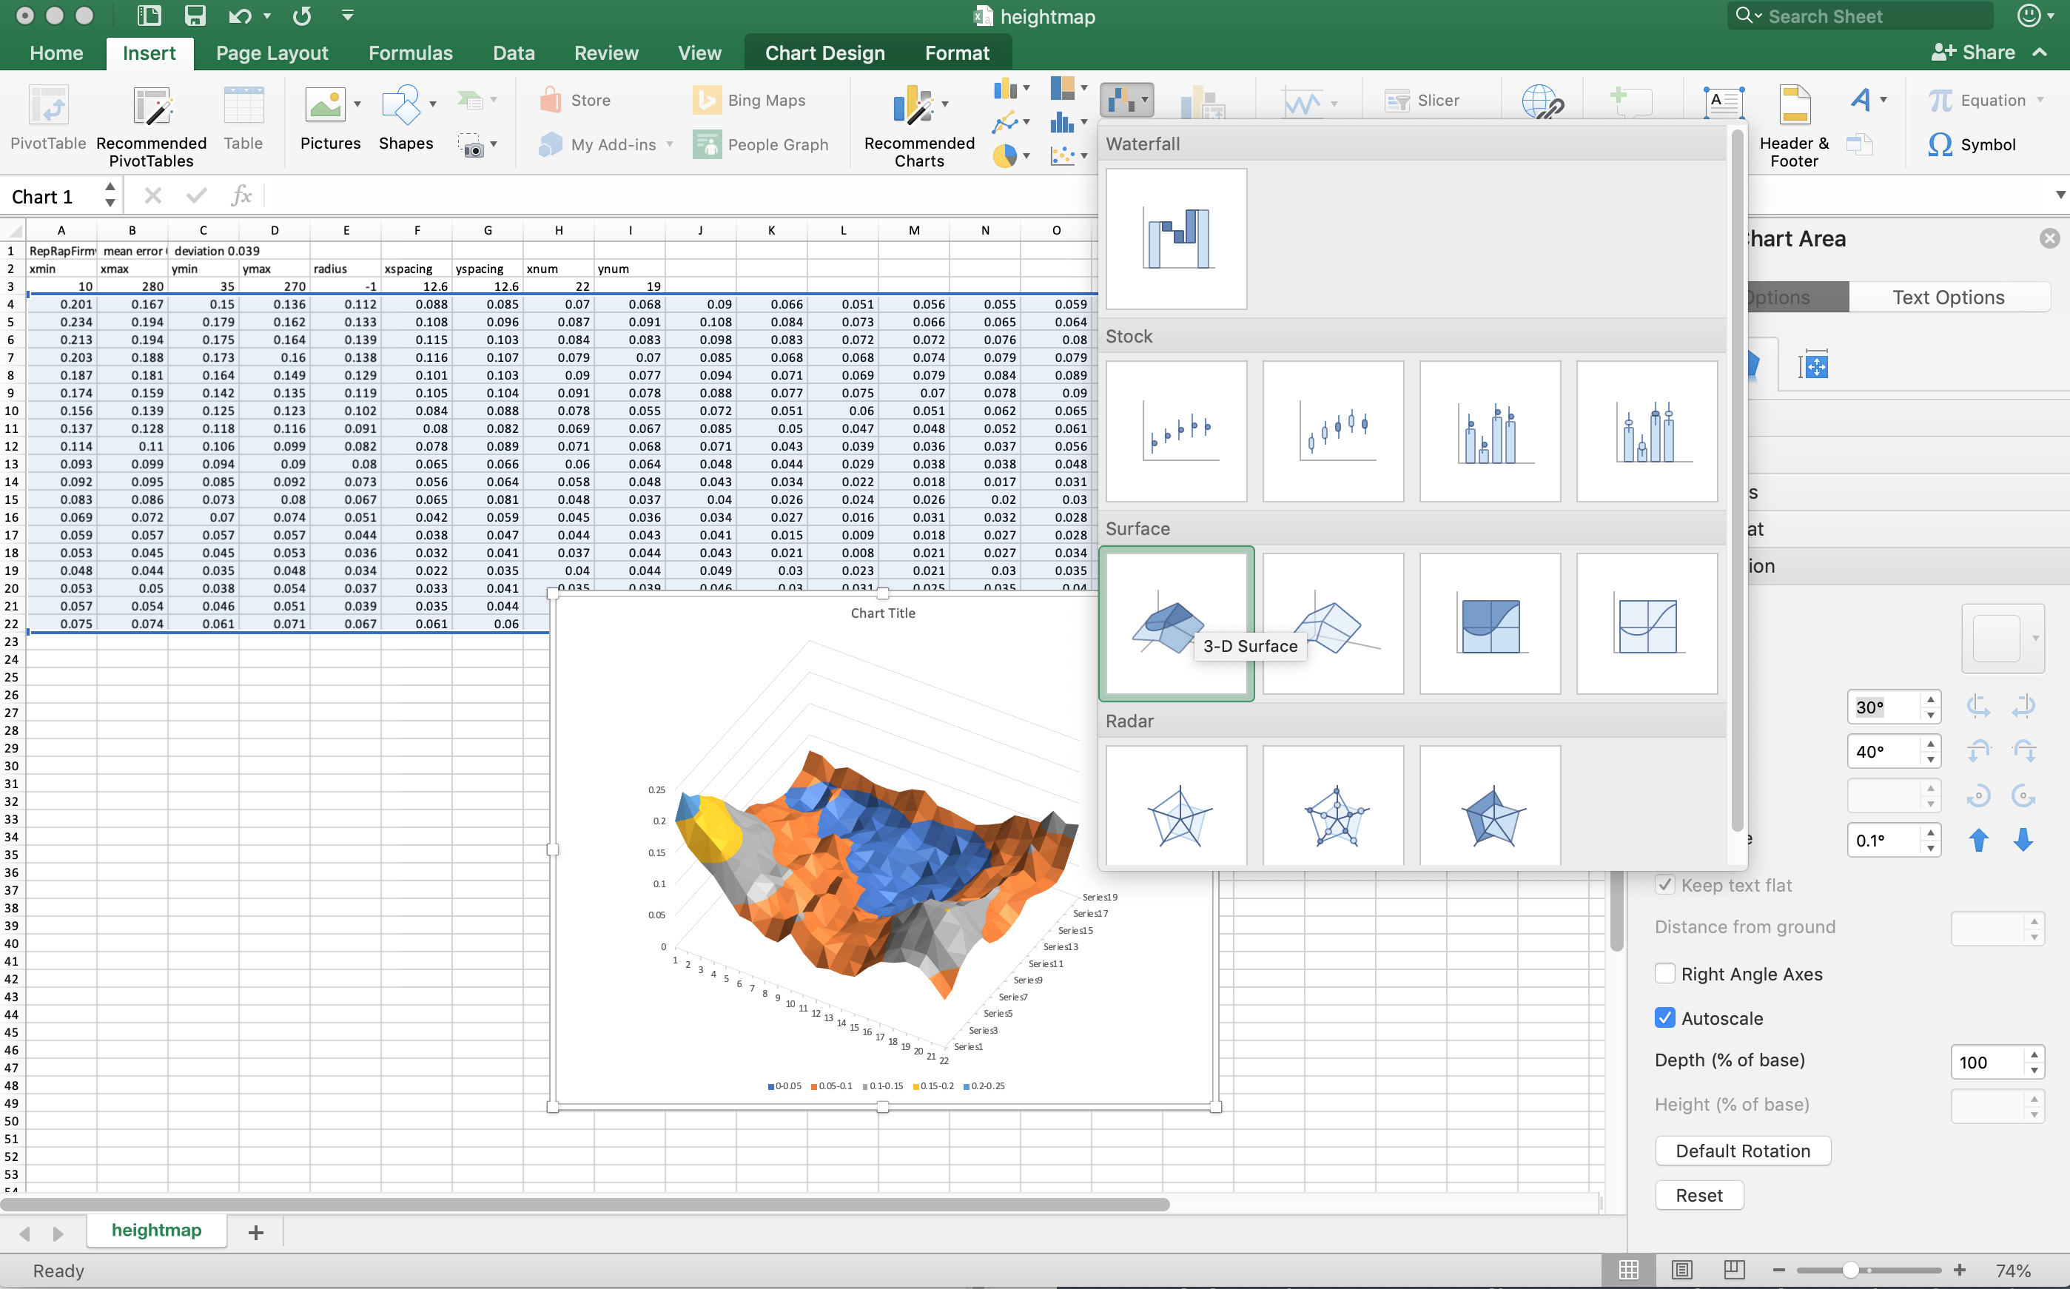Viewport: 2070px width, 1289px height.
Task: Open Customize Quick Access Toolbar dropdown
Action: pyautogui.click(x=347, y=16)
